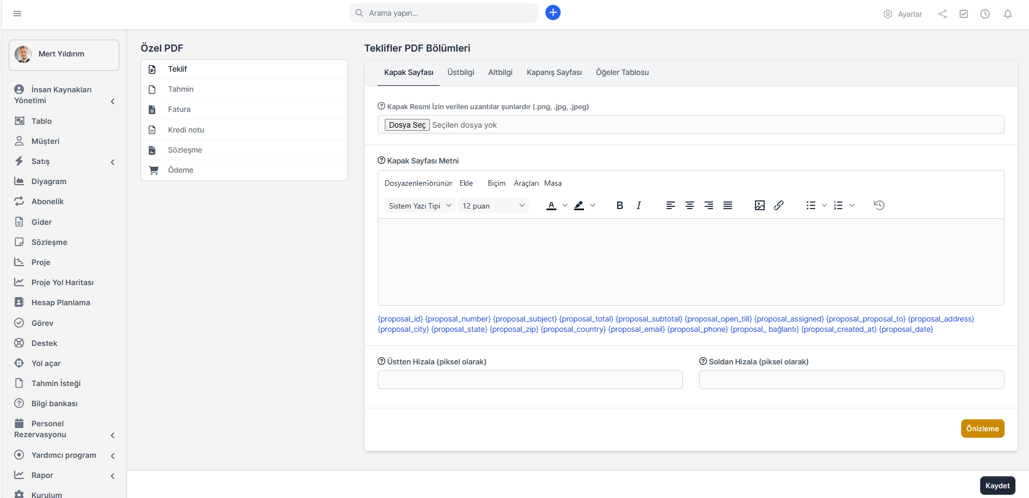Click the Üstten Hizala input field
The height and width of the screenshot is (498, 1029).
(x=530, y=380)
